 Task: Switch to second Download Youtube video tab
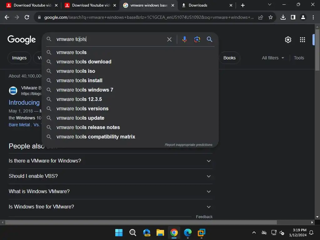(x=88, y=5)
